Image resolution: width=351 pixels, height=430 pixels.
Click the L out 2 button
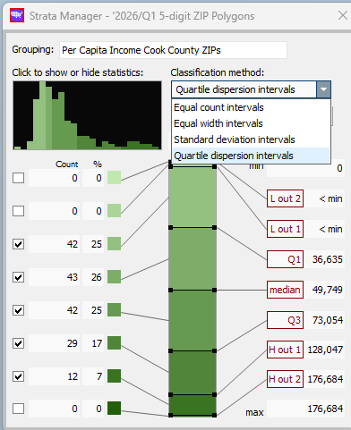click(x=285, y=198)
